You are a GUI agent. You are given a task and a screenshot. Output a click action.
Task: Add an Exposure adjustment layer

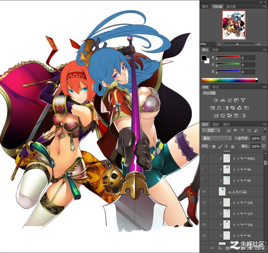[x=236, y=100]
